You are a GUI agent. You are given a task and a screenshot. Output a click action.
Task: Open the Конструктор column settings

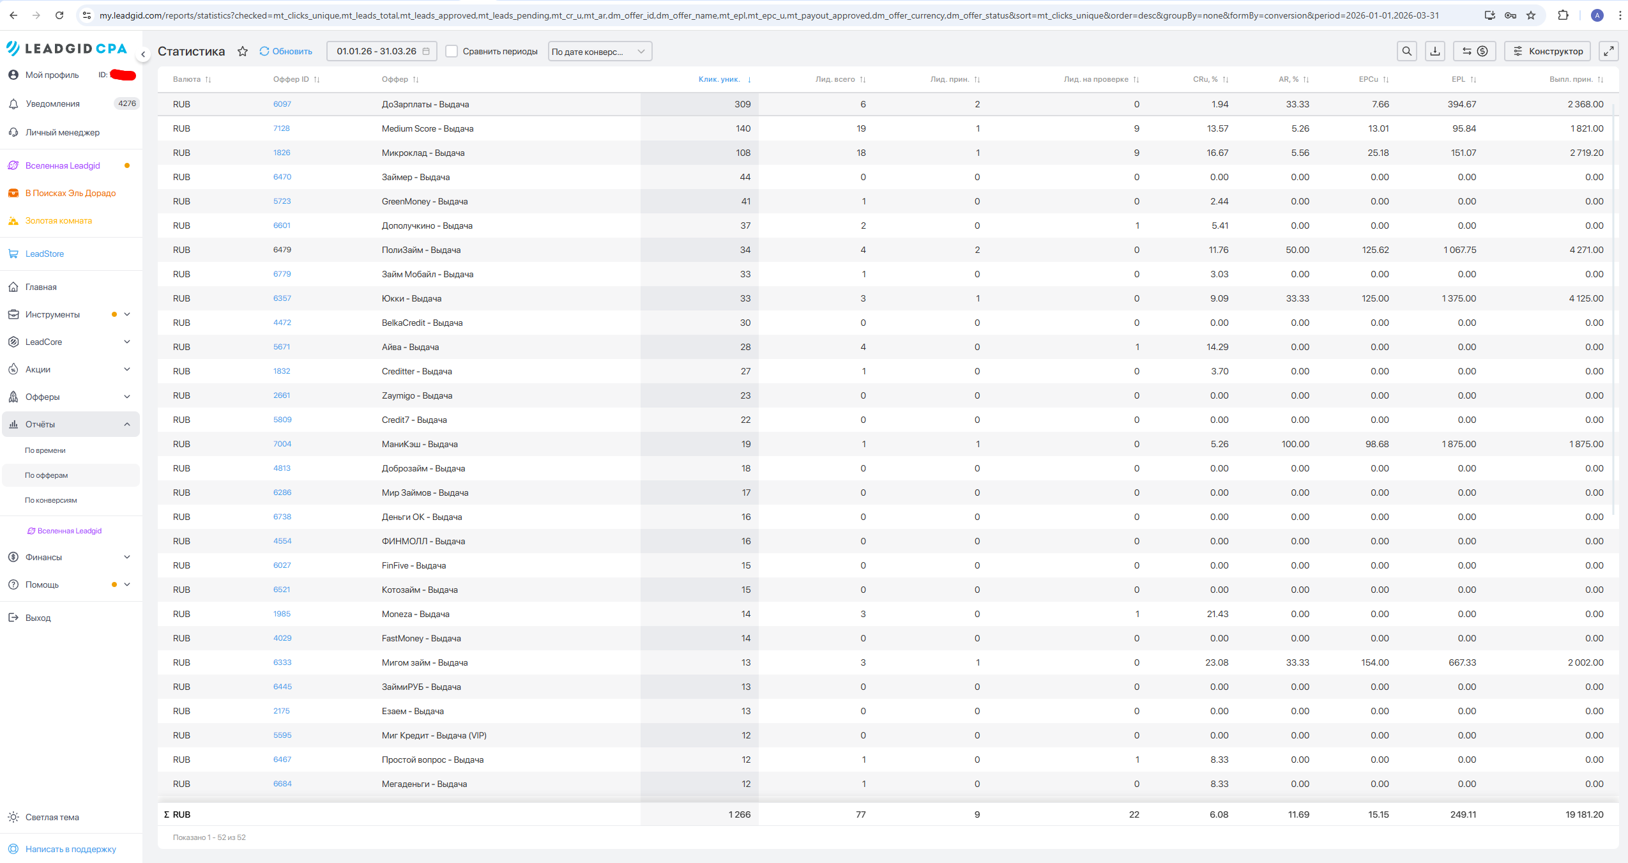click(x=1547, y=51)
